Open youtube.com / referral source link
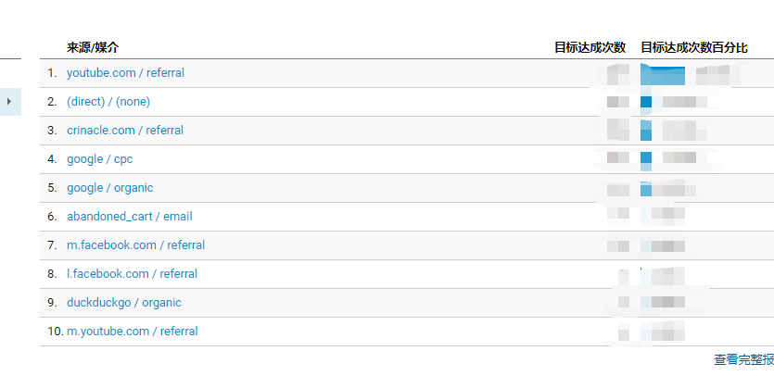The width and height of the screenshot is (774, 376). pyautogui.click(x=125, y=73)
